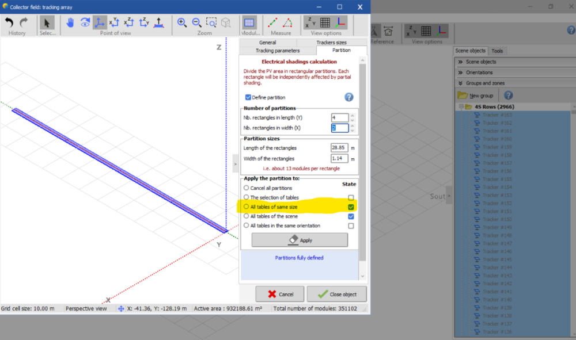Click the Apply button

(x=300, y=240)
